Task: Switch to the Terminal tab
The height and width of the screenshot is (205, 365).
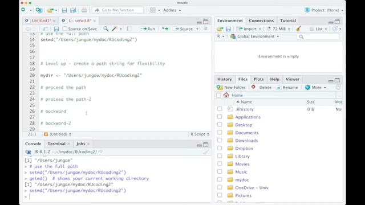Action: (x=56, y=144)
